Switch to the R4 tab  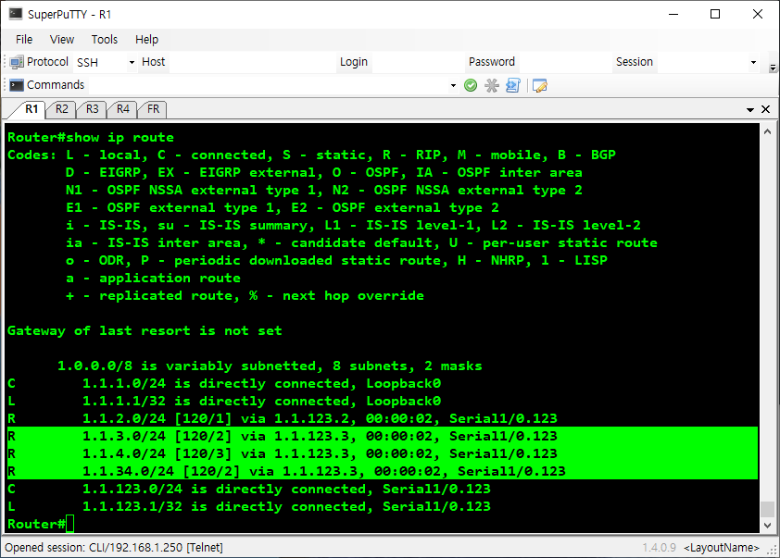(x=123, y=109)
